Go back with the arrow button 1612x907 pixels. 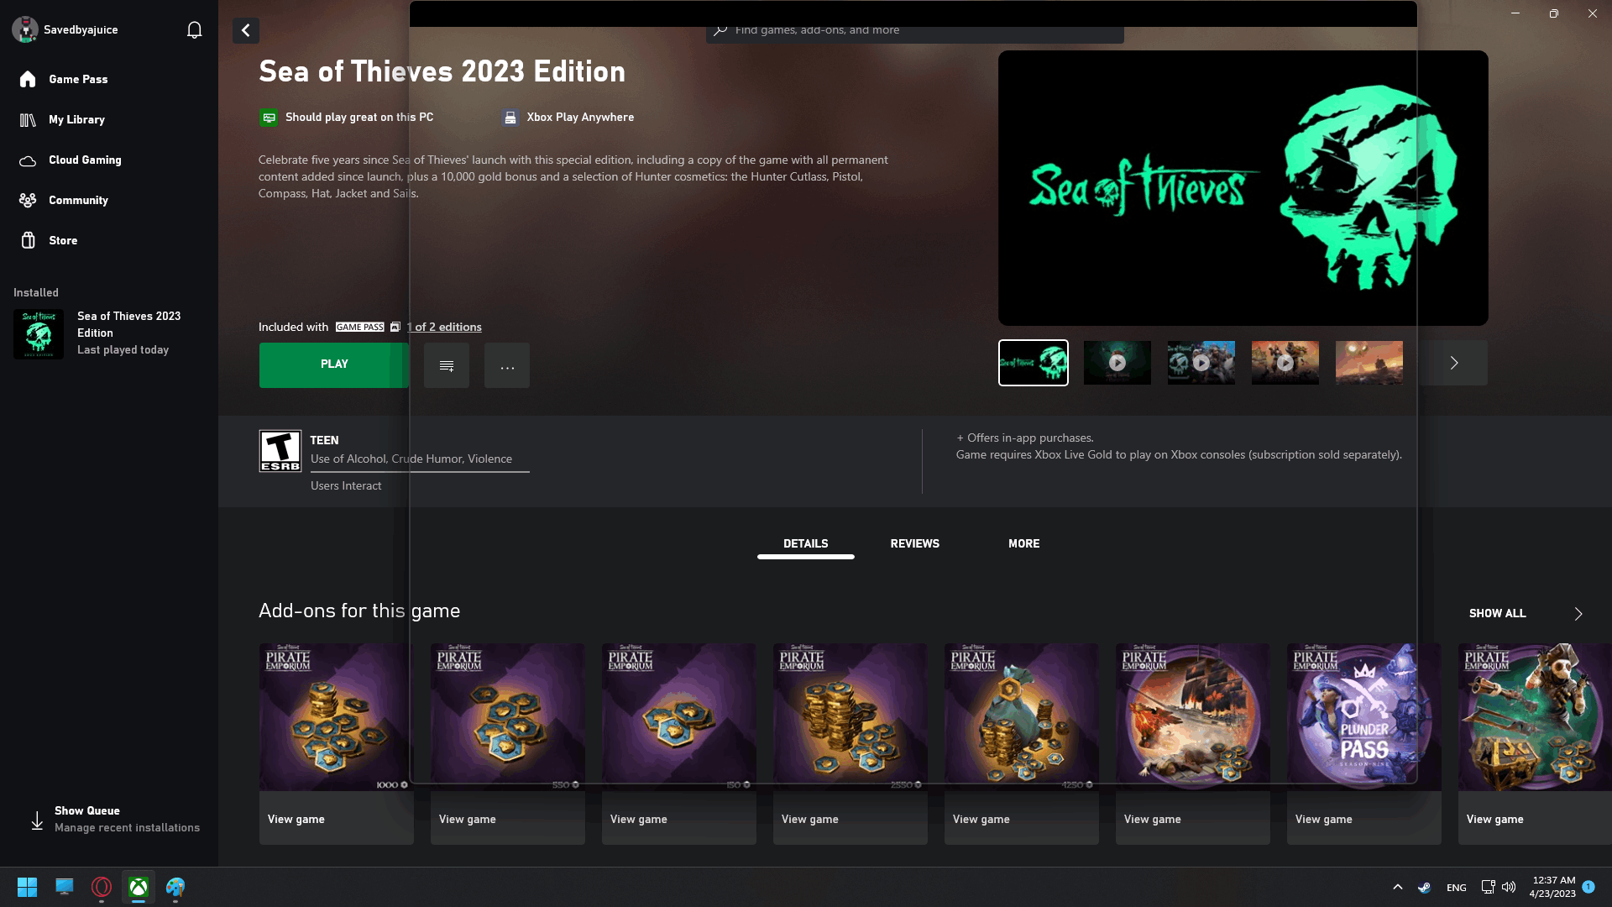point(246,30)
